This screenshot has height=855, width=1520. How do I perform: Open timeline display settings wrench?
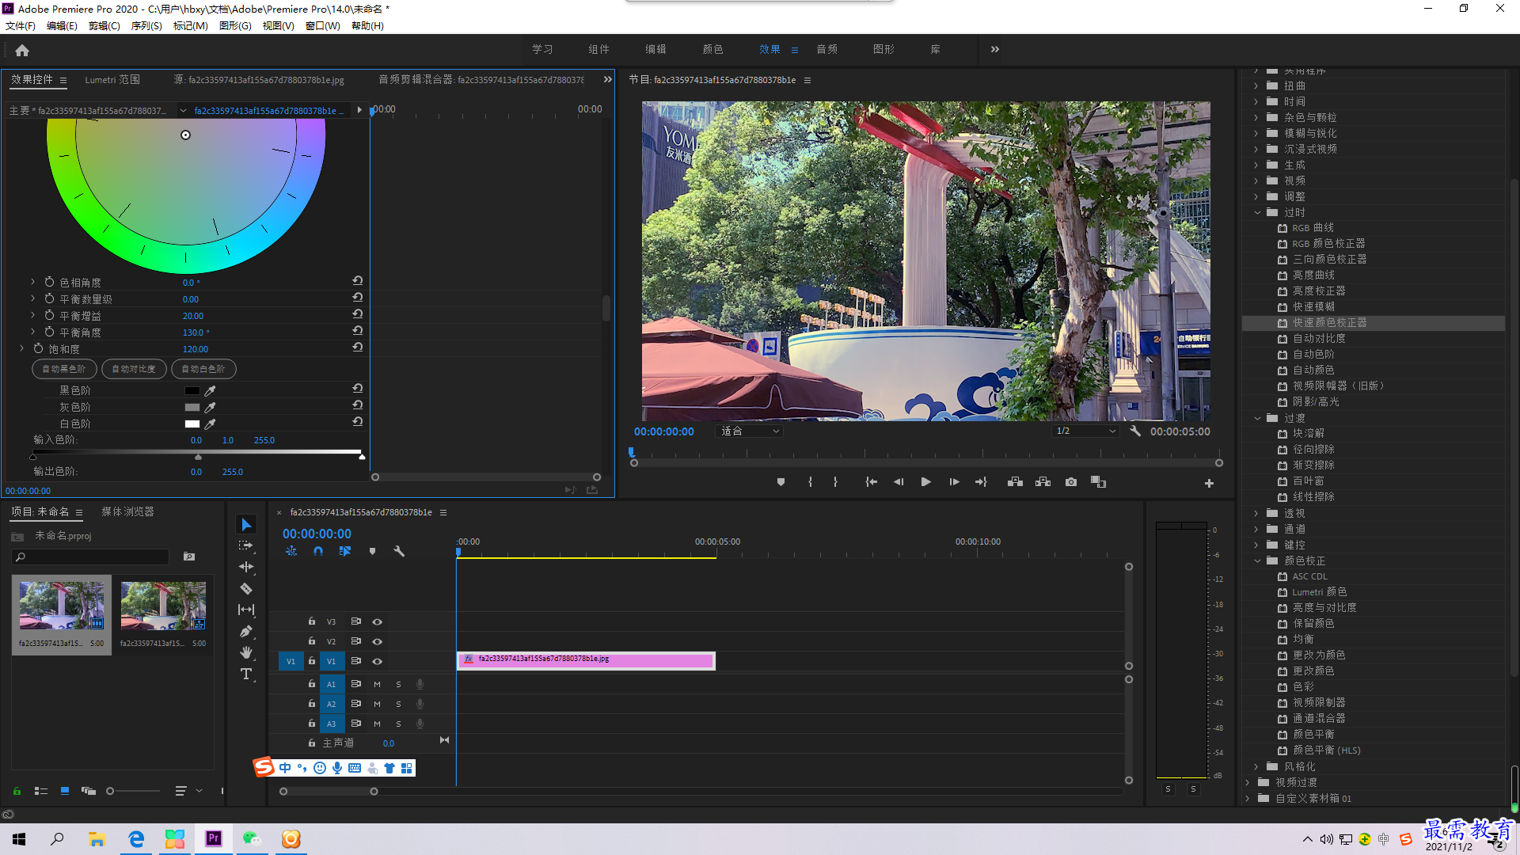pos(399,551)
